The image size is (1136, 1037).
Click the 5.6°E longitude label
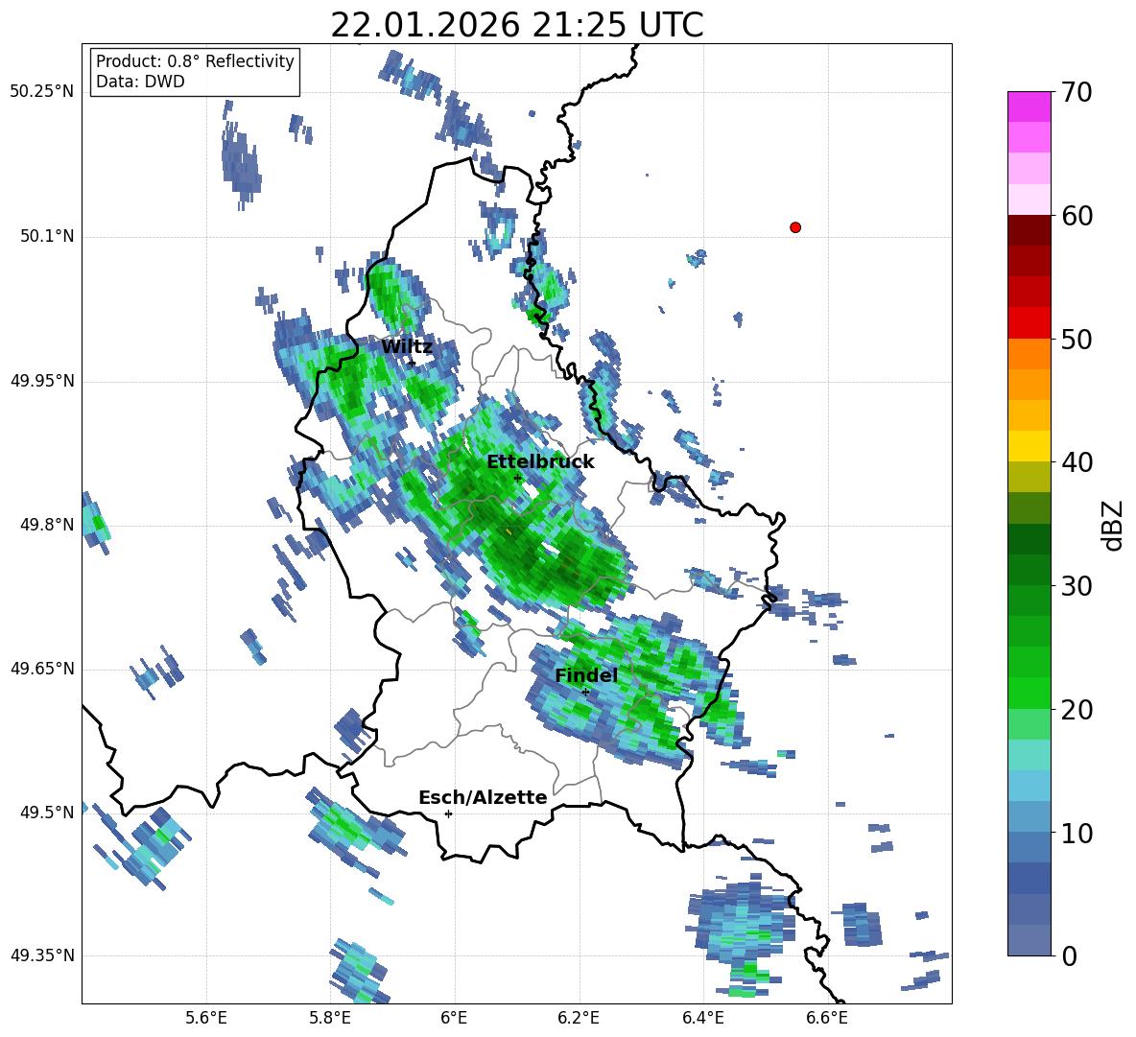tap(205, 1018)
